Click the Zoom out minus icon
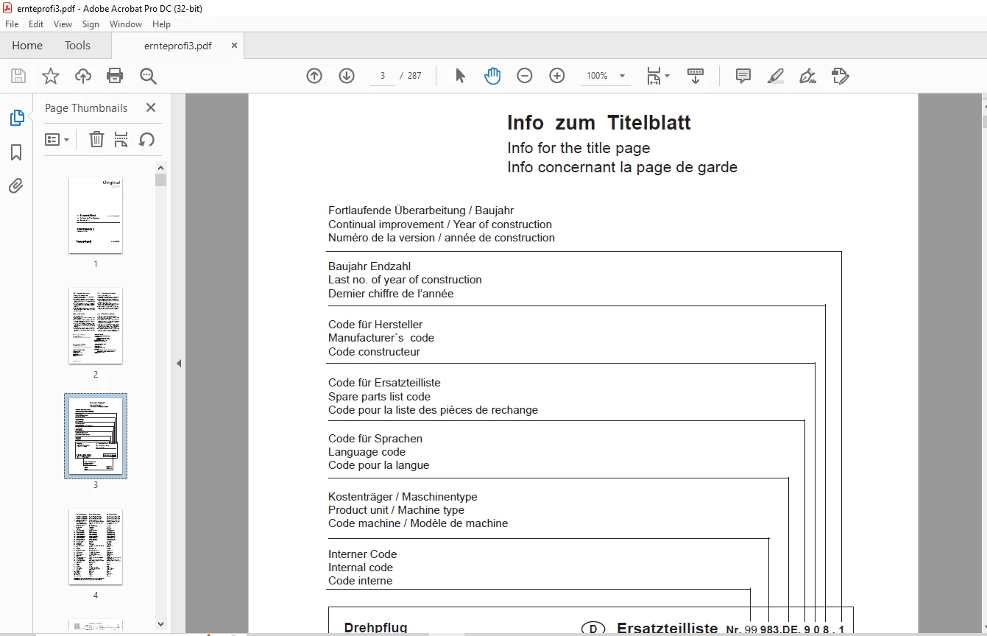Viewport: 987px width, 636px height. 525,76
